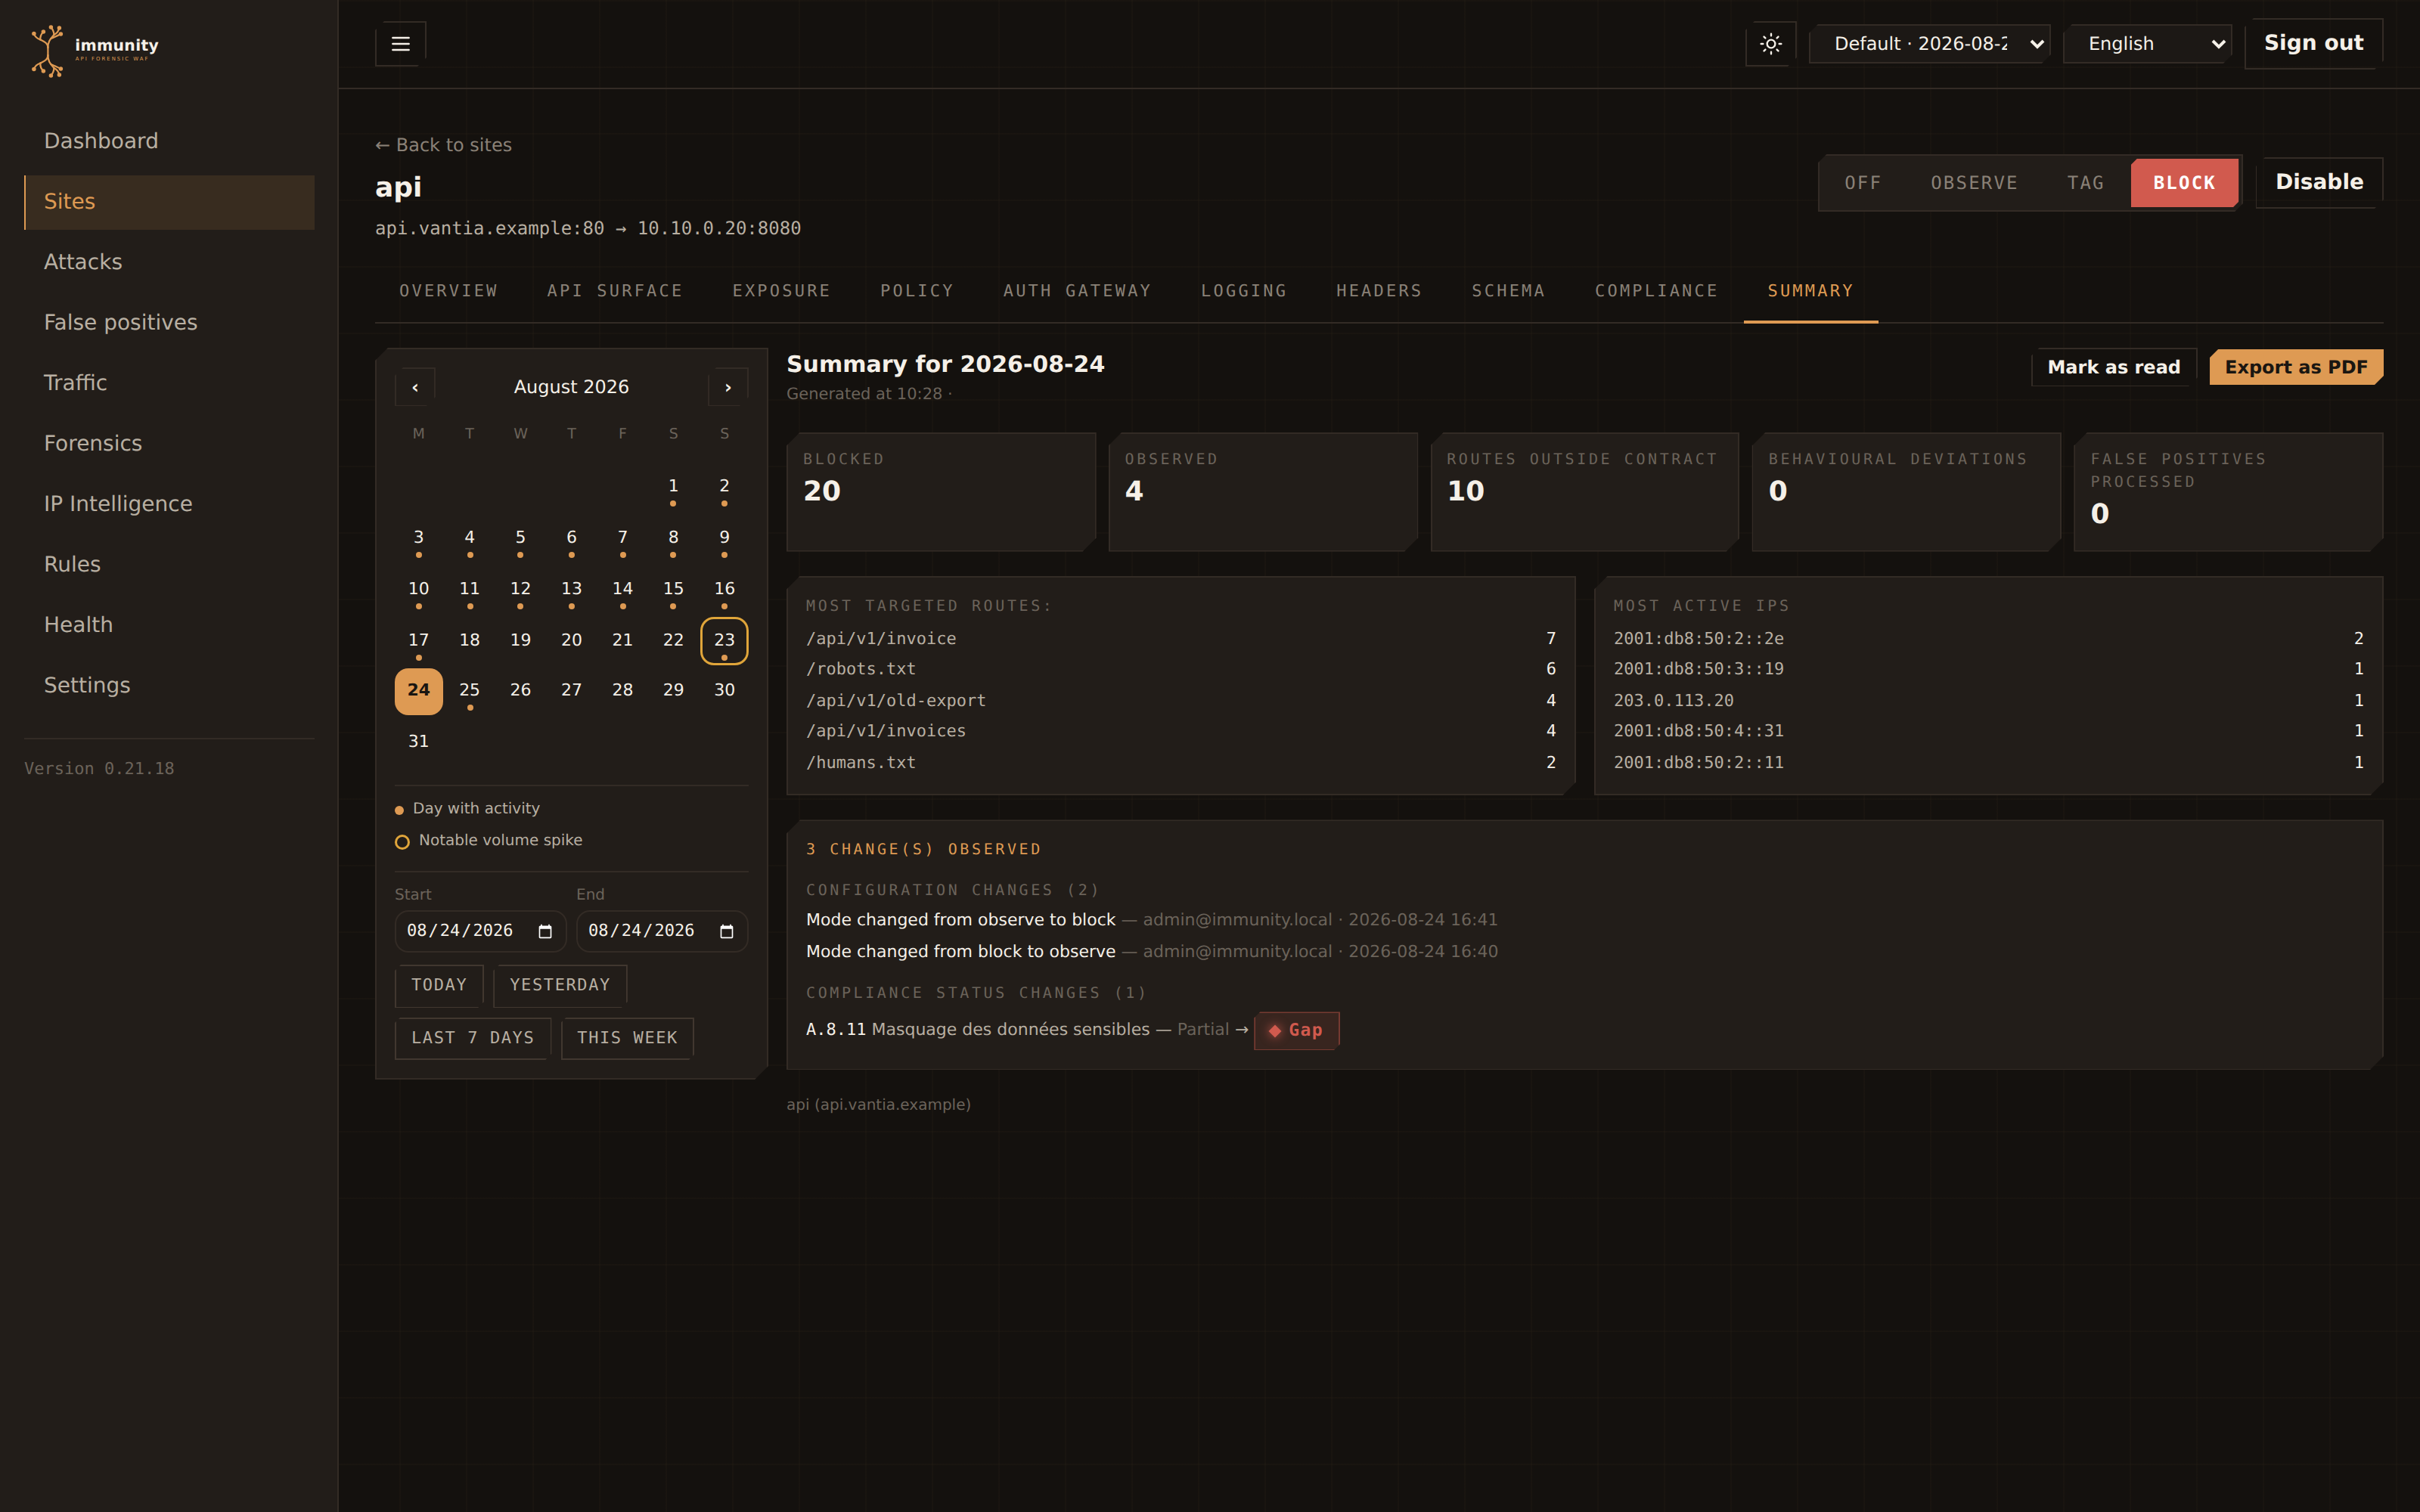Set protection mode to OBSERVE
Image resolution: width=2420 pixels, height=1512 pixels.
pos(1974,183)
